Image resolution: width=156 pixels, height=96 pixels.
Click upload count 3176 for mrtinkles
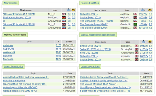click(x=58, y=45)
